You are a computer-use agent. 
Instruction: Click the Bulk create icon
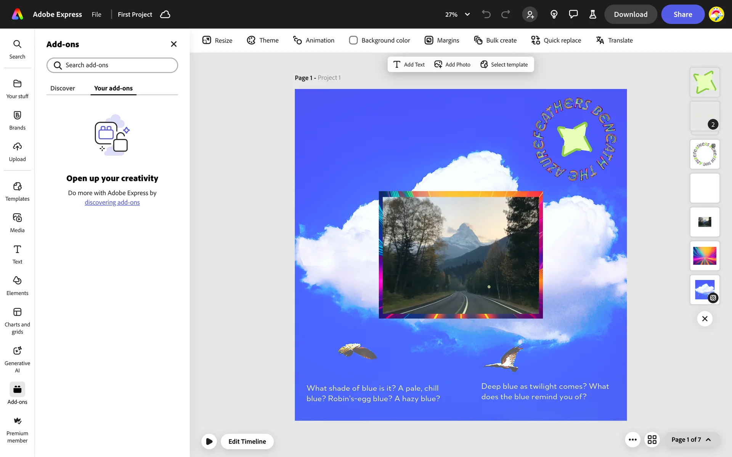478,40
